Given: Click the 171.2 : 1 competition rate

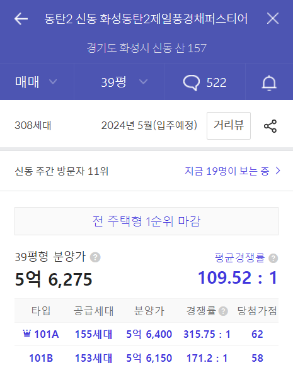Looking at the screenshot, I should pos(207,358).
